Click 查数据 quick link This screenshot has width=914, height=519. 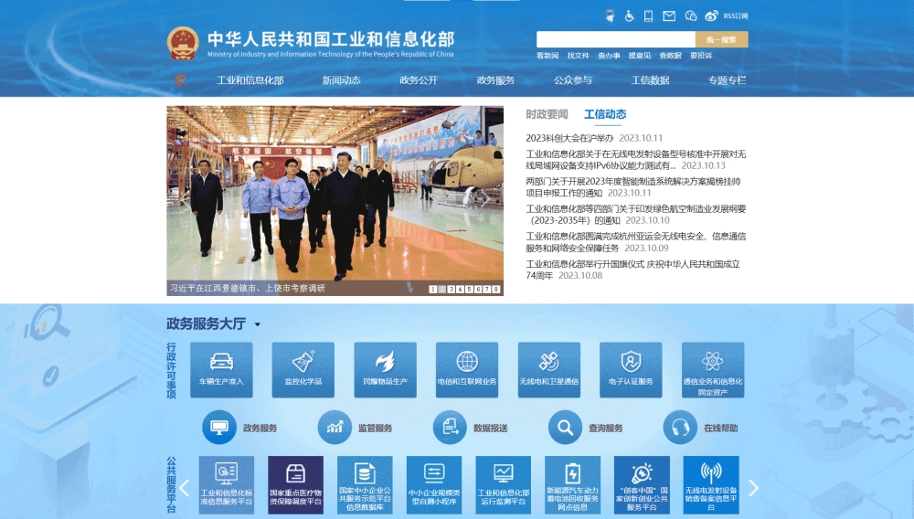point(670,56)
